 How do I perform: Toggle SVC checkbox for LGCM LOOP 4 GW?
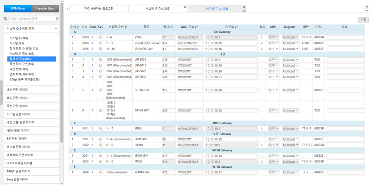coord(101,43)
